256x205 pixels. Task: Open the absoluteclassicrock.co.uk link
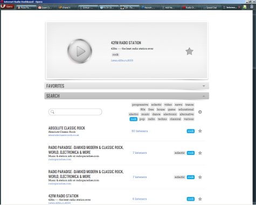click(64, 135)
